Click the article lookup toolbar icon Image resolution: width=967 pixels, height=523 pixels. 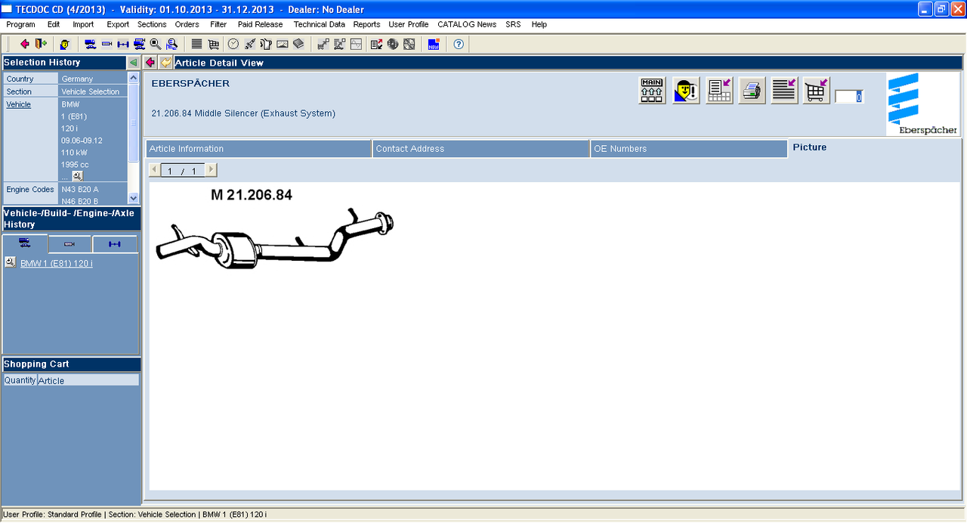tap(172, 44)
